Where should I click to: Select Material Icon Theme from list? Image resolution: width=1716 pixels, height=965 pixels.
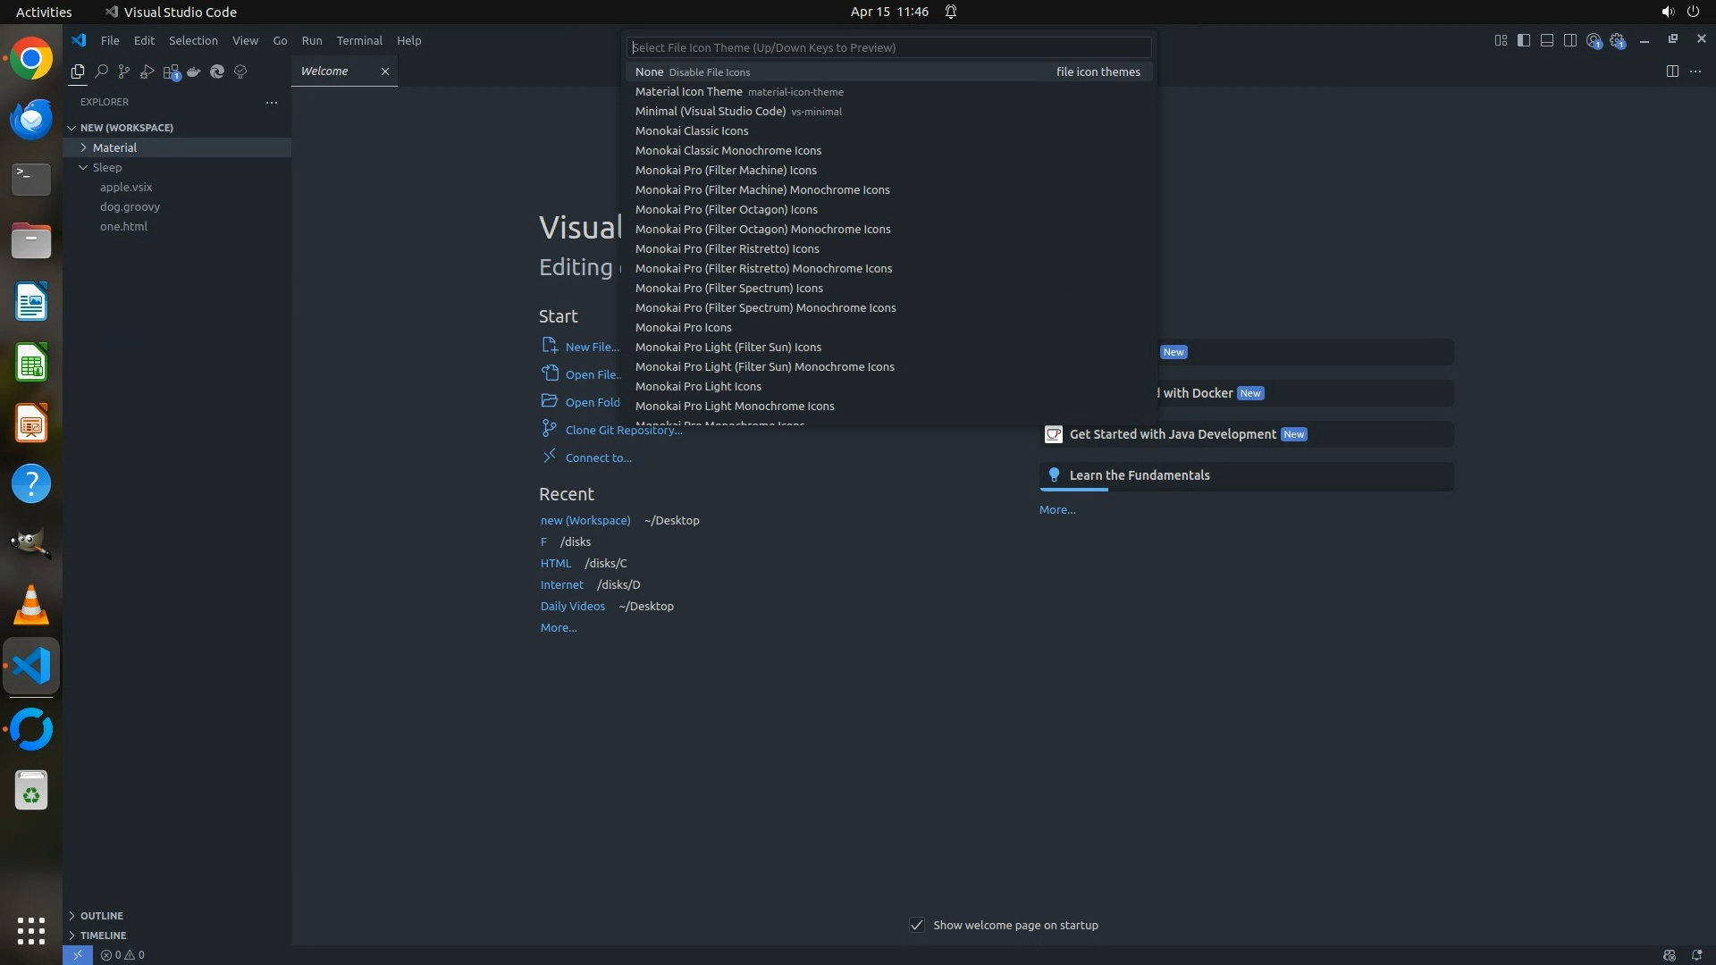688,91
